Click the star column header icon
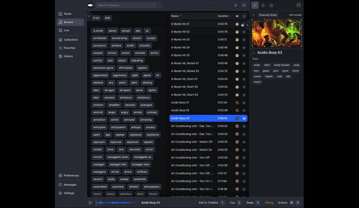 pos(244,16)
